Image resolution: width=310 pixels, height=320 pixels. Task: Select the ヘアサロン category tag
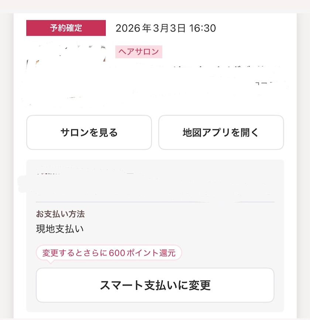click(139, 52)
